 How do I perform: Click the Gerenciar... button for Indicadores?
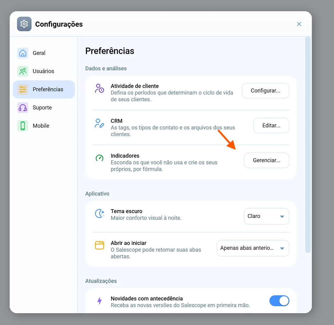point(266,160)
